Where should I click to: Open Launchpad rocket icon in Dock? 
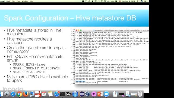[7, 94]
